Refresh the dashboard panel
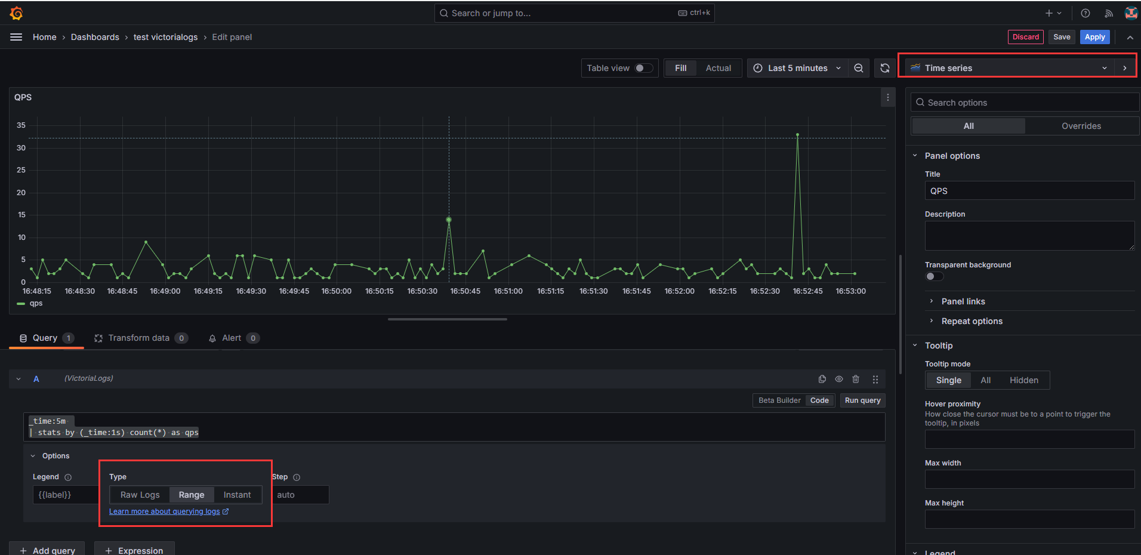 tap(885, 68)
